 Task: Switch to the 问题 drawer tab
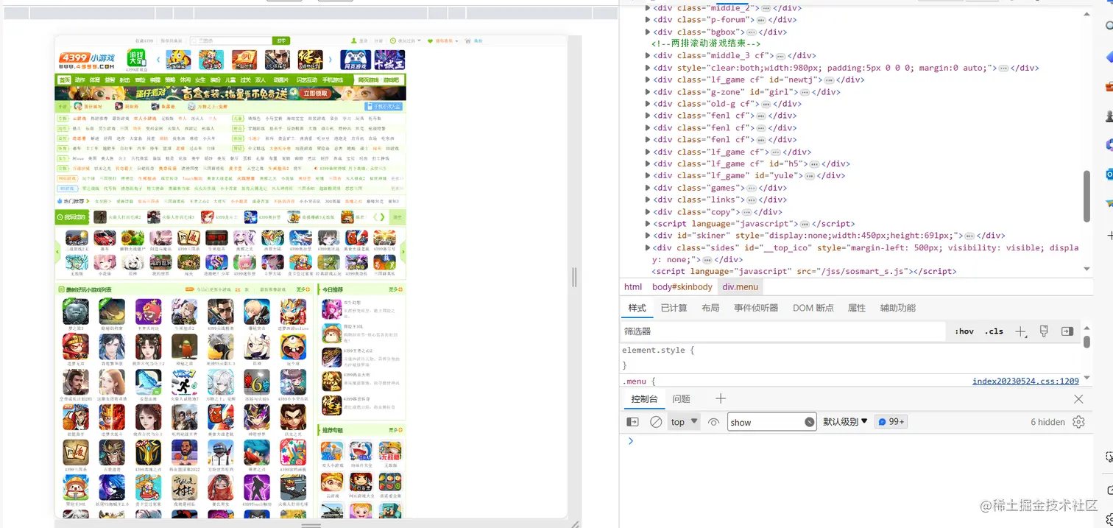tap(682, 399)
